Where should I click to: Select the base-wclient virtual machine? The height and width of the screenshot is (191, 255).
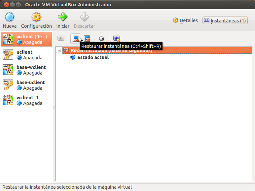[26, 70]
